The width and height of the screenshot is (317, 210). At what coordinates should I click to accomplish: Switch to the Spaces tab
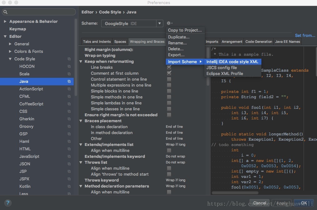click(120, 42)
